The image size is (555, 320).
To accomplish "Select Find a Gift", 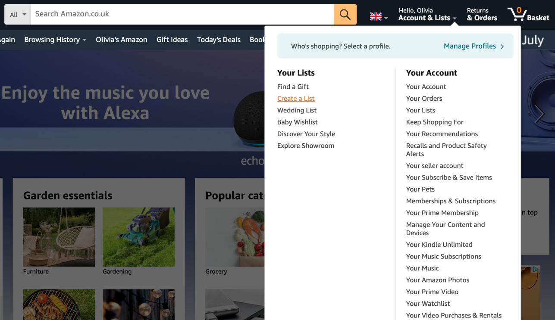I will coord(293,87).
